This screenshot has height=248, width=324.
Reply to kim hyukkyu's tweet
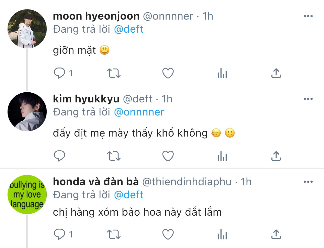(x=60, y=156)
